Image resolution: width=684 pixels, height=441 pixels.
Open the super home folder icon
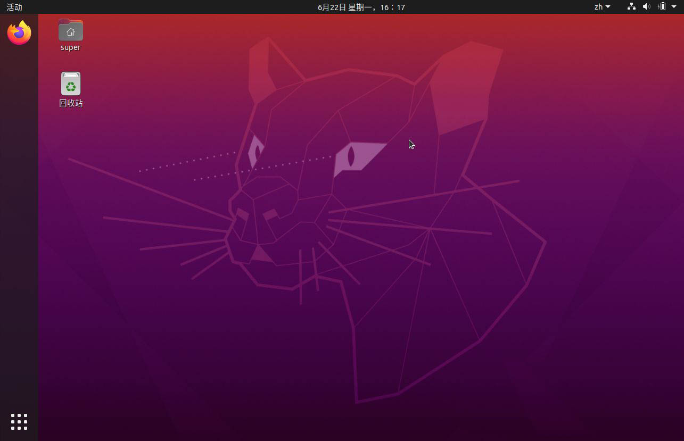(71, 30)
